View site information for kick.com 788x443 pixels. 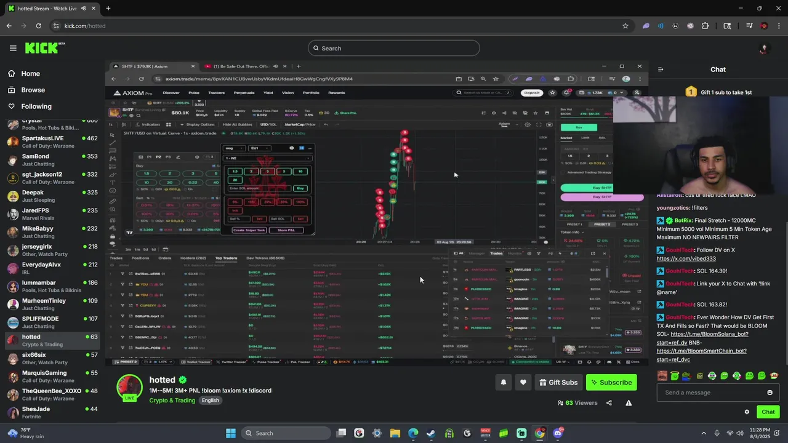tap(57, 26)
